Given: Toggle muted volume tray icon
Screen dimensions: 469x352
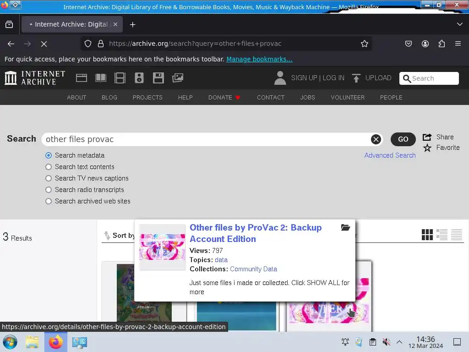Looking at the screenshot, I should [387, 342].
